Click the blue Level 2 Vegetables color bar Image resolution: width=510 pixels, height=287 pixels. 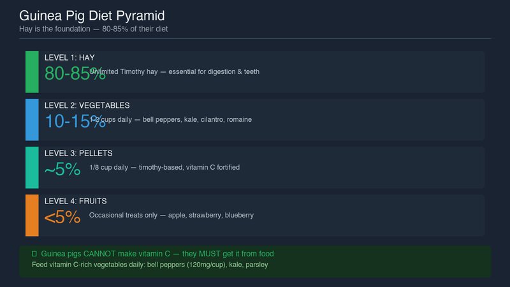tap(32, 120)
